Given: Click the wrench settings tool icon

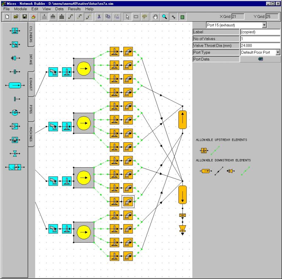Looking at the screenshot, I should pyautogui.click(x=173, y=17).
